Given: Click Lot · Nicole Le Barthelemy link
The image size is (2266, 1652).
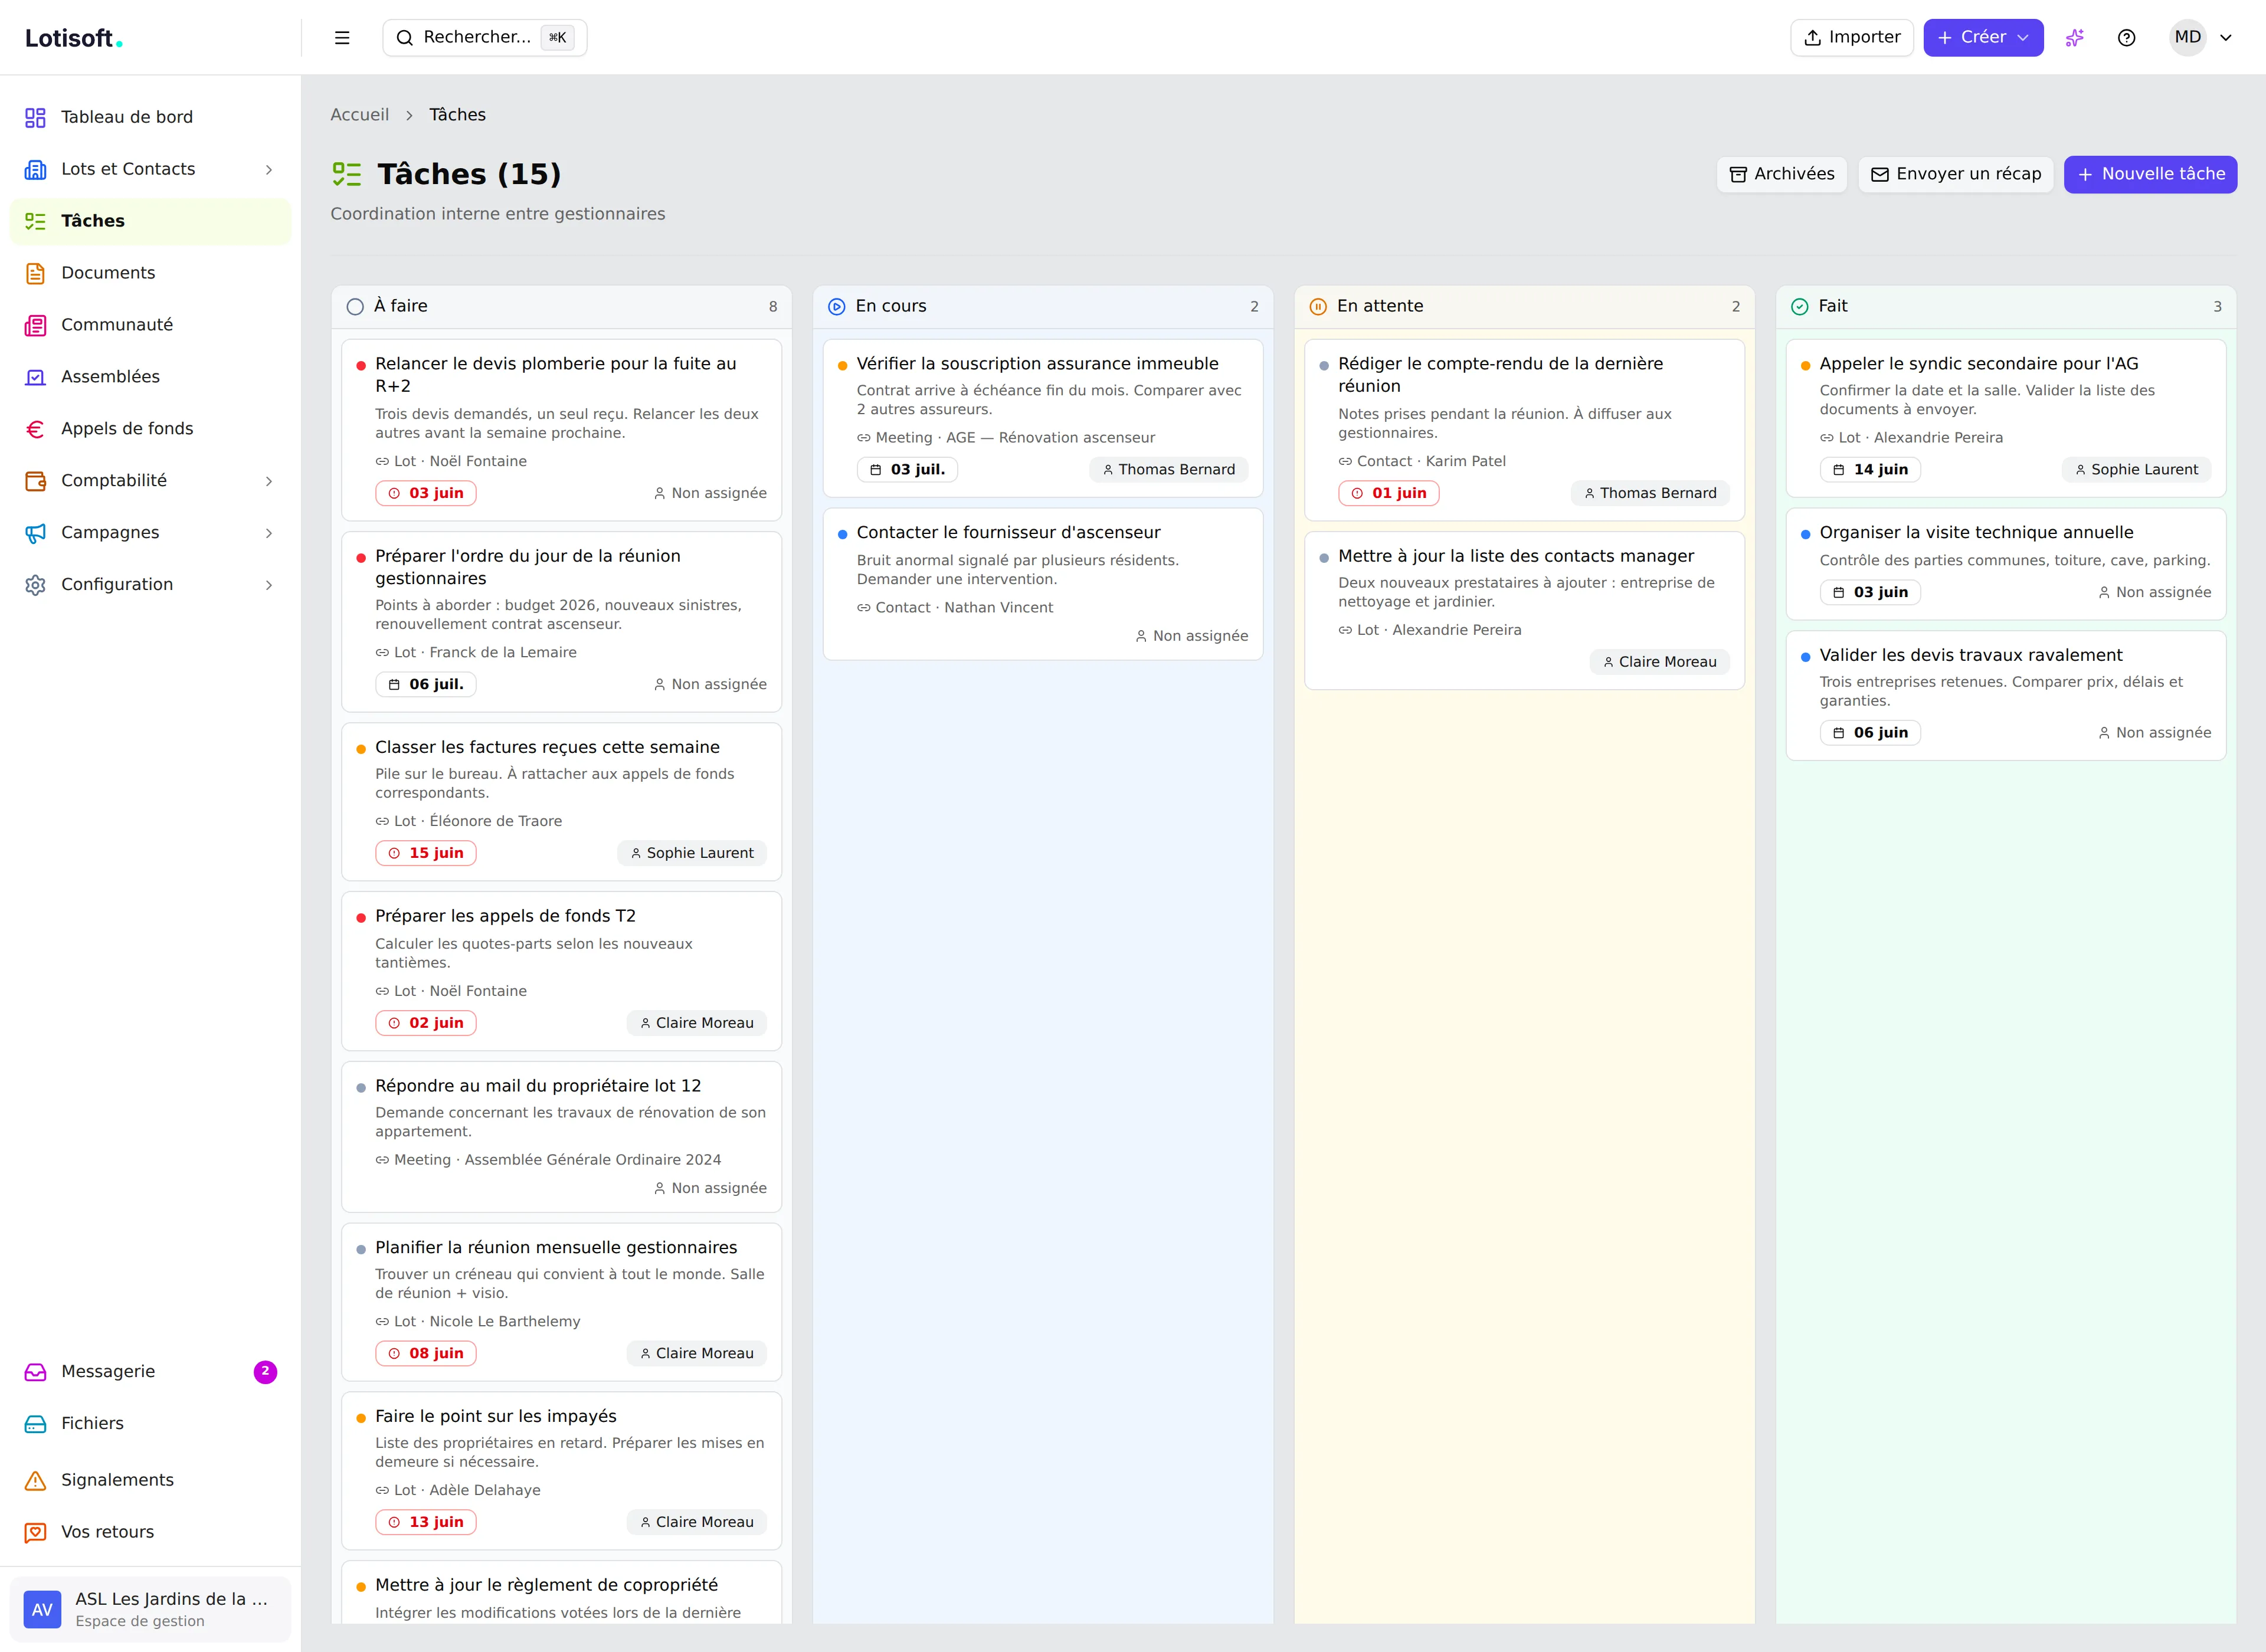Looking at the screenshot, I should 478,1322.
